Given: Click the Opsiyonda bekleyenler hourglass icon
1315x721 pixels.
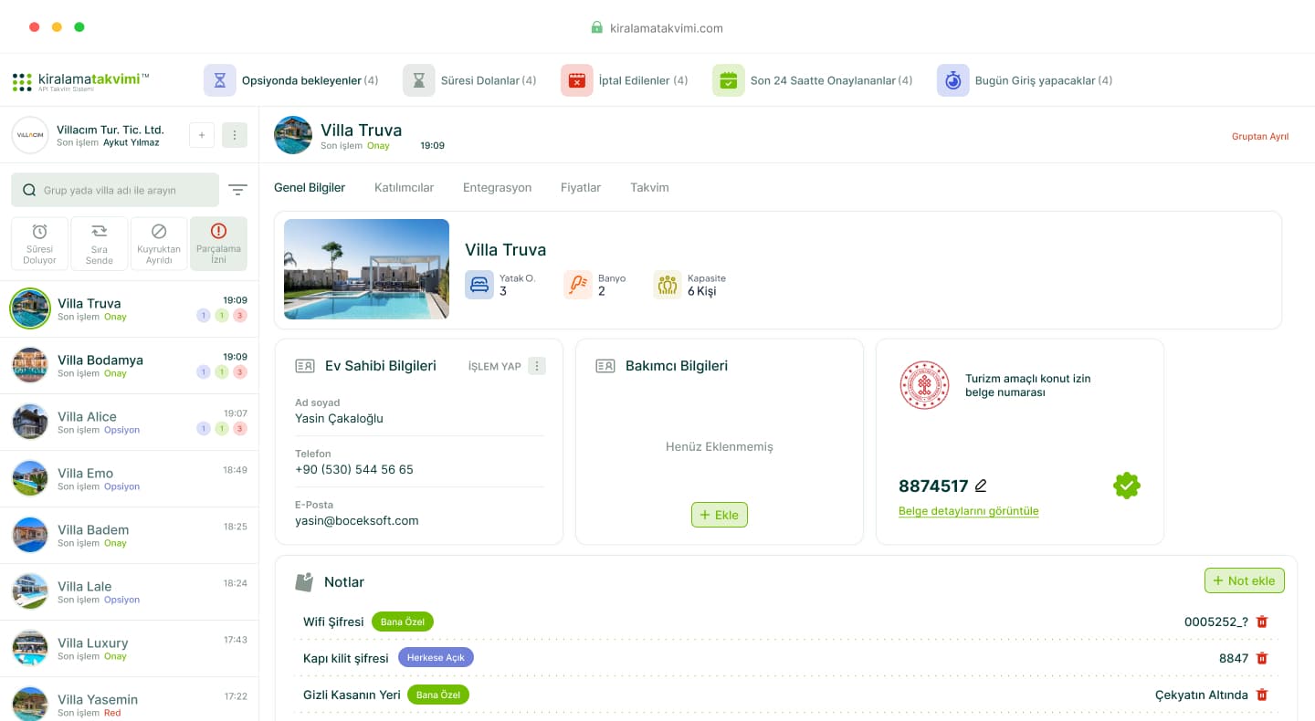Looking at the screenshot, I should (219, 80).
